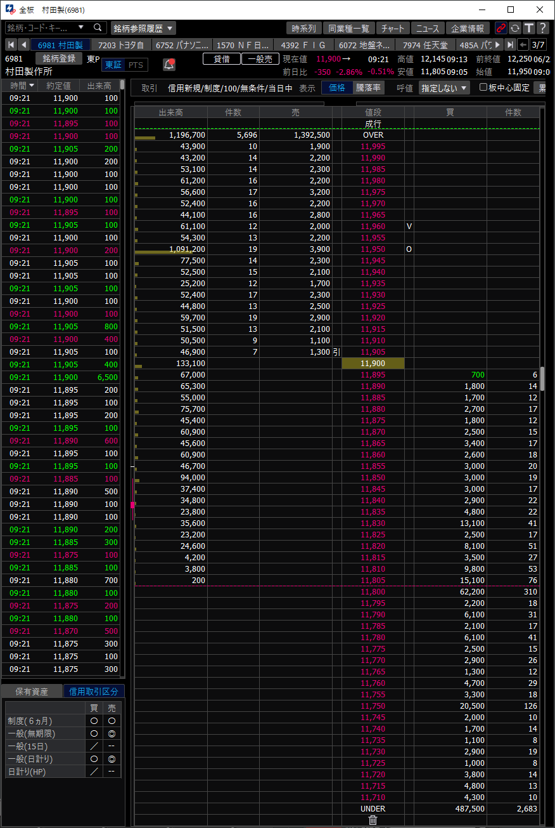555x828 pixels.
Task: Open the T text-size icon
Action: coord(528,28)
